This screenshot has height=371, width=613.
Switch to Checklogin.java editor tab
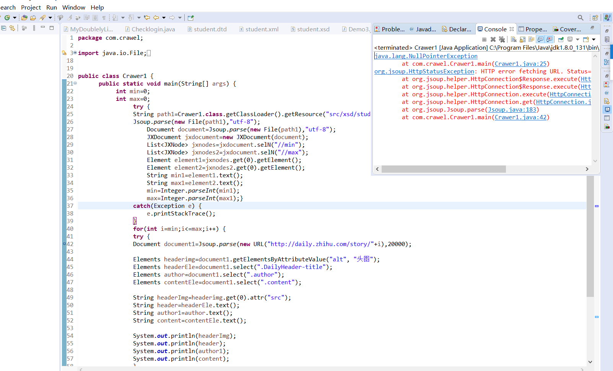(x=150, y=29)
